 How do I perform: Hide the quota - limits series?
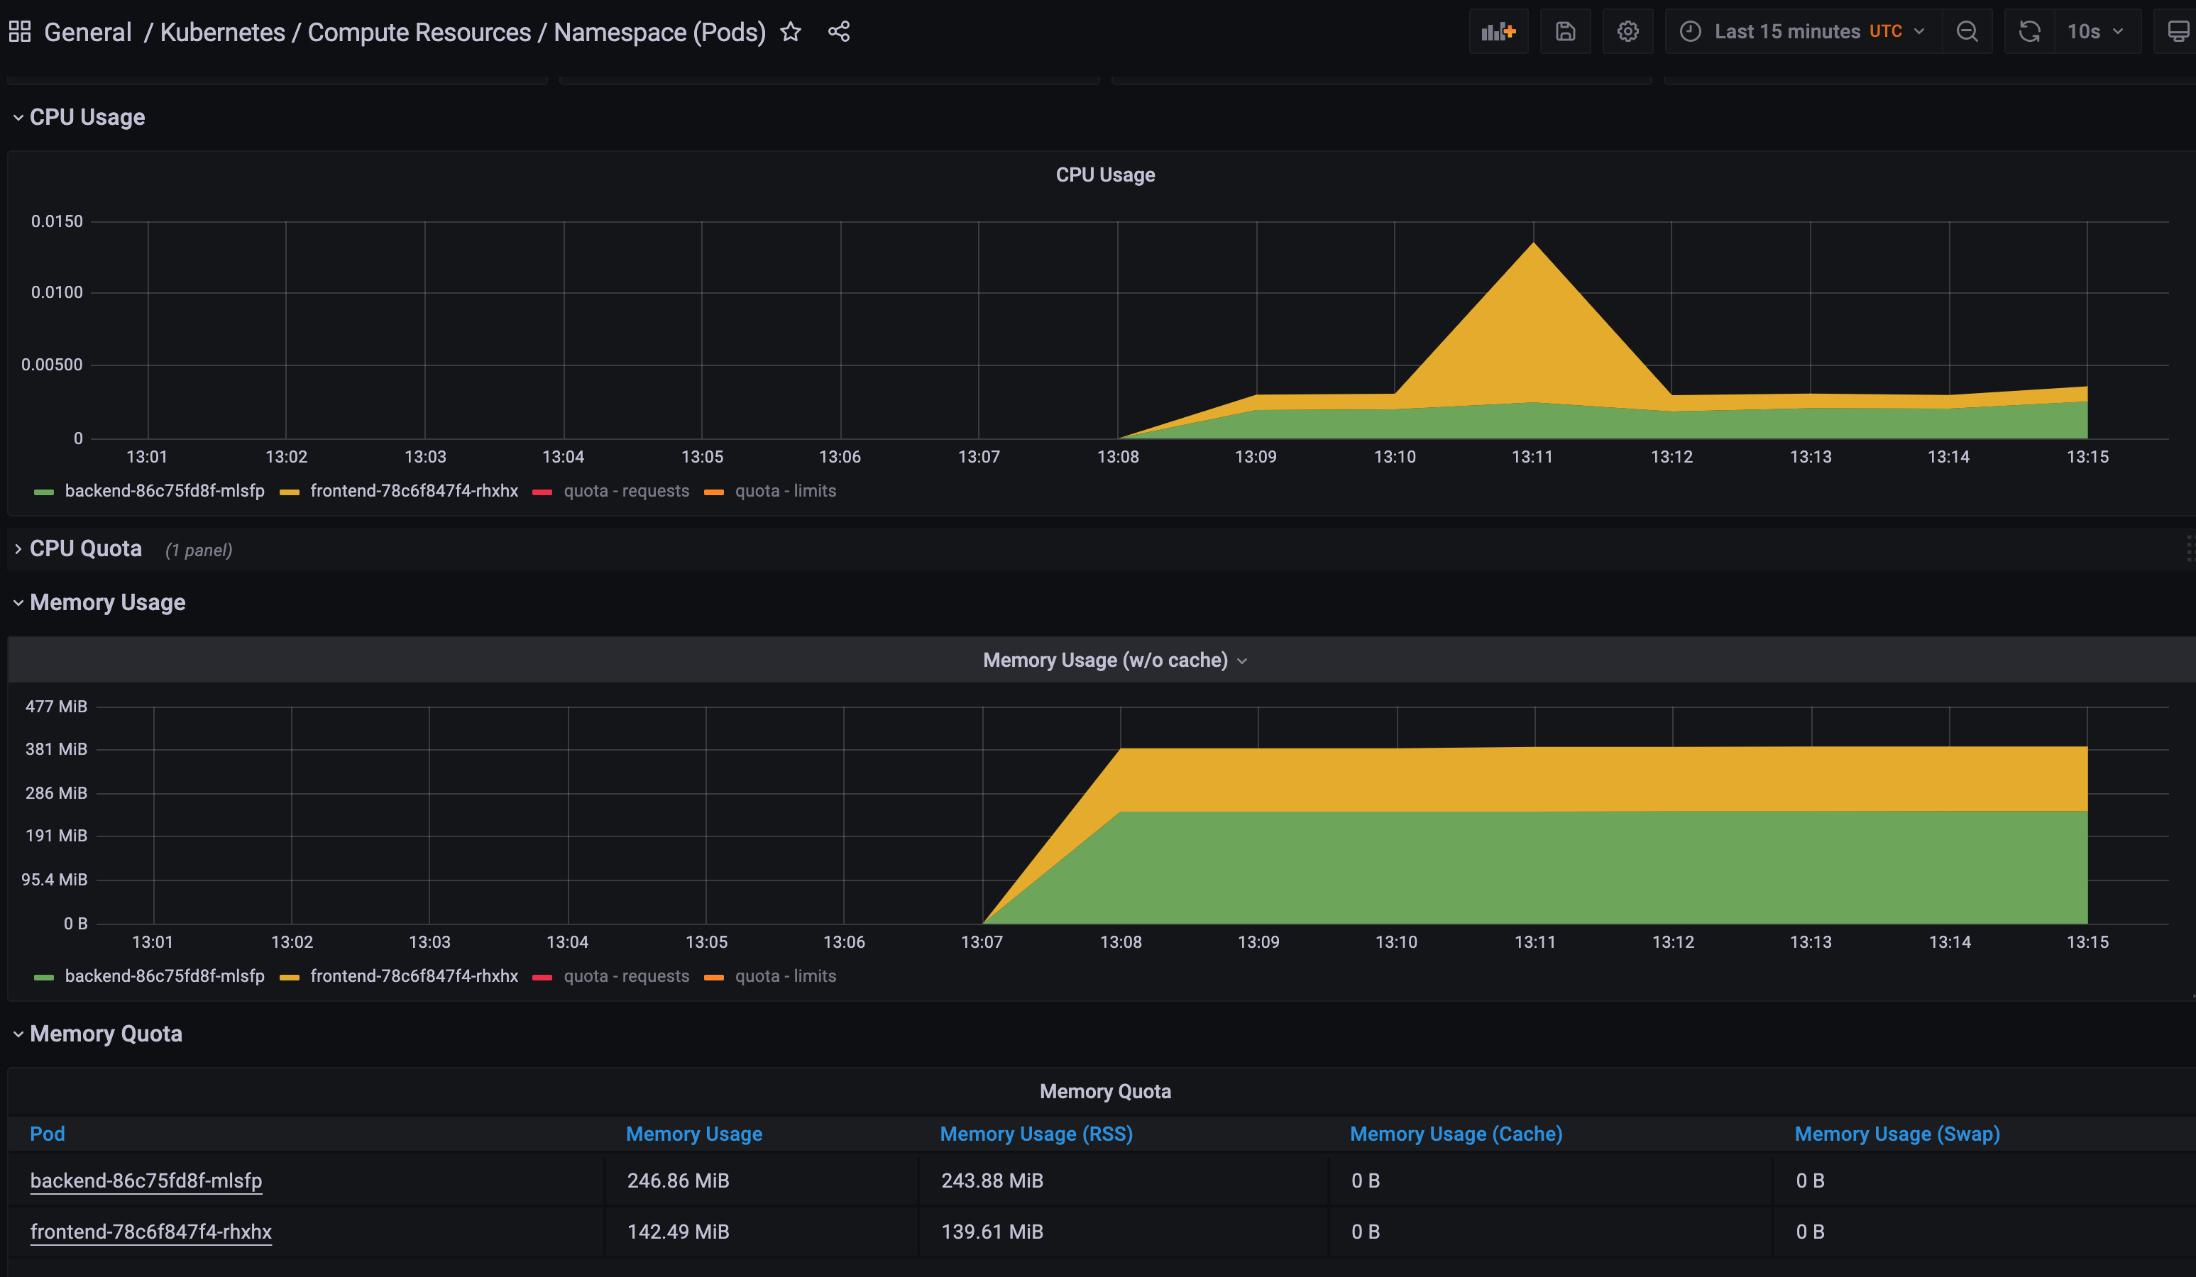(x=784, y=490)
